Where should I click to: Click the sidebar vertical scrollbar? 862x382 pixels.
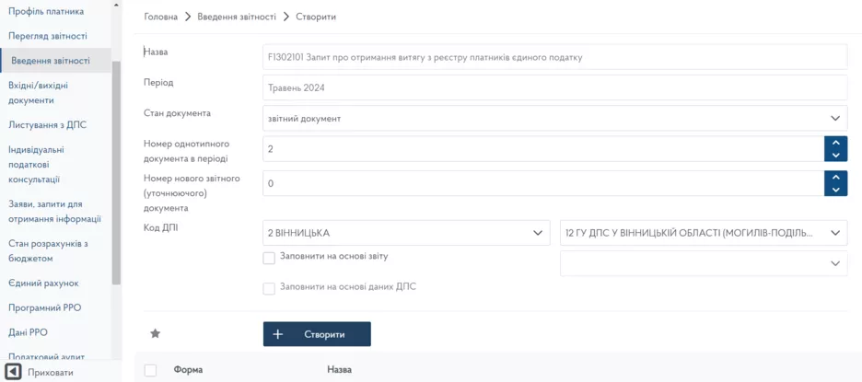tap(116, 166)
